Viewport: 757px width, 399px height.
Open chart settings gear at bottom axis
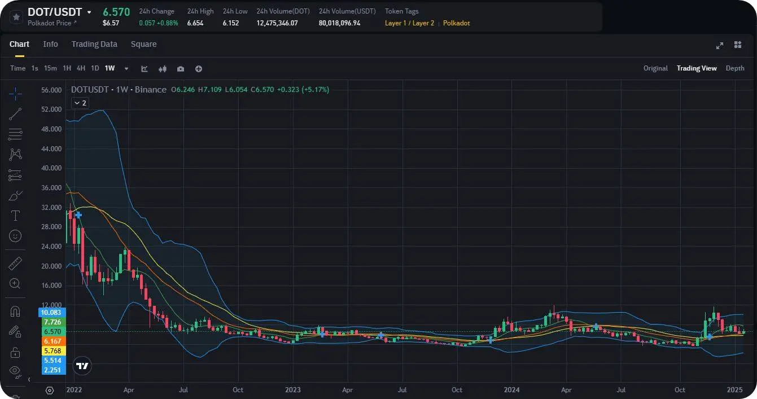[x=50, y=390]
